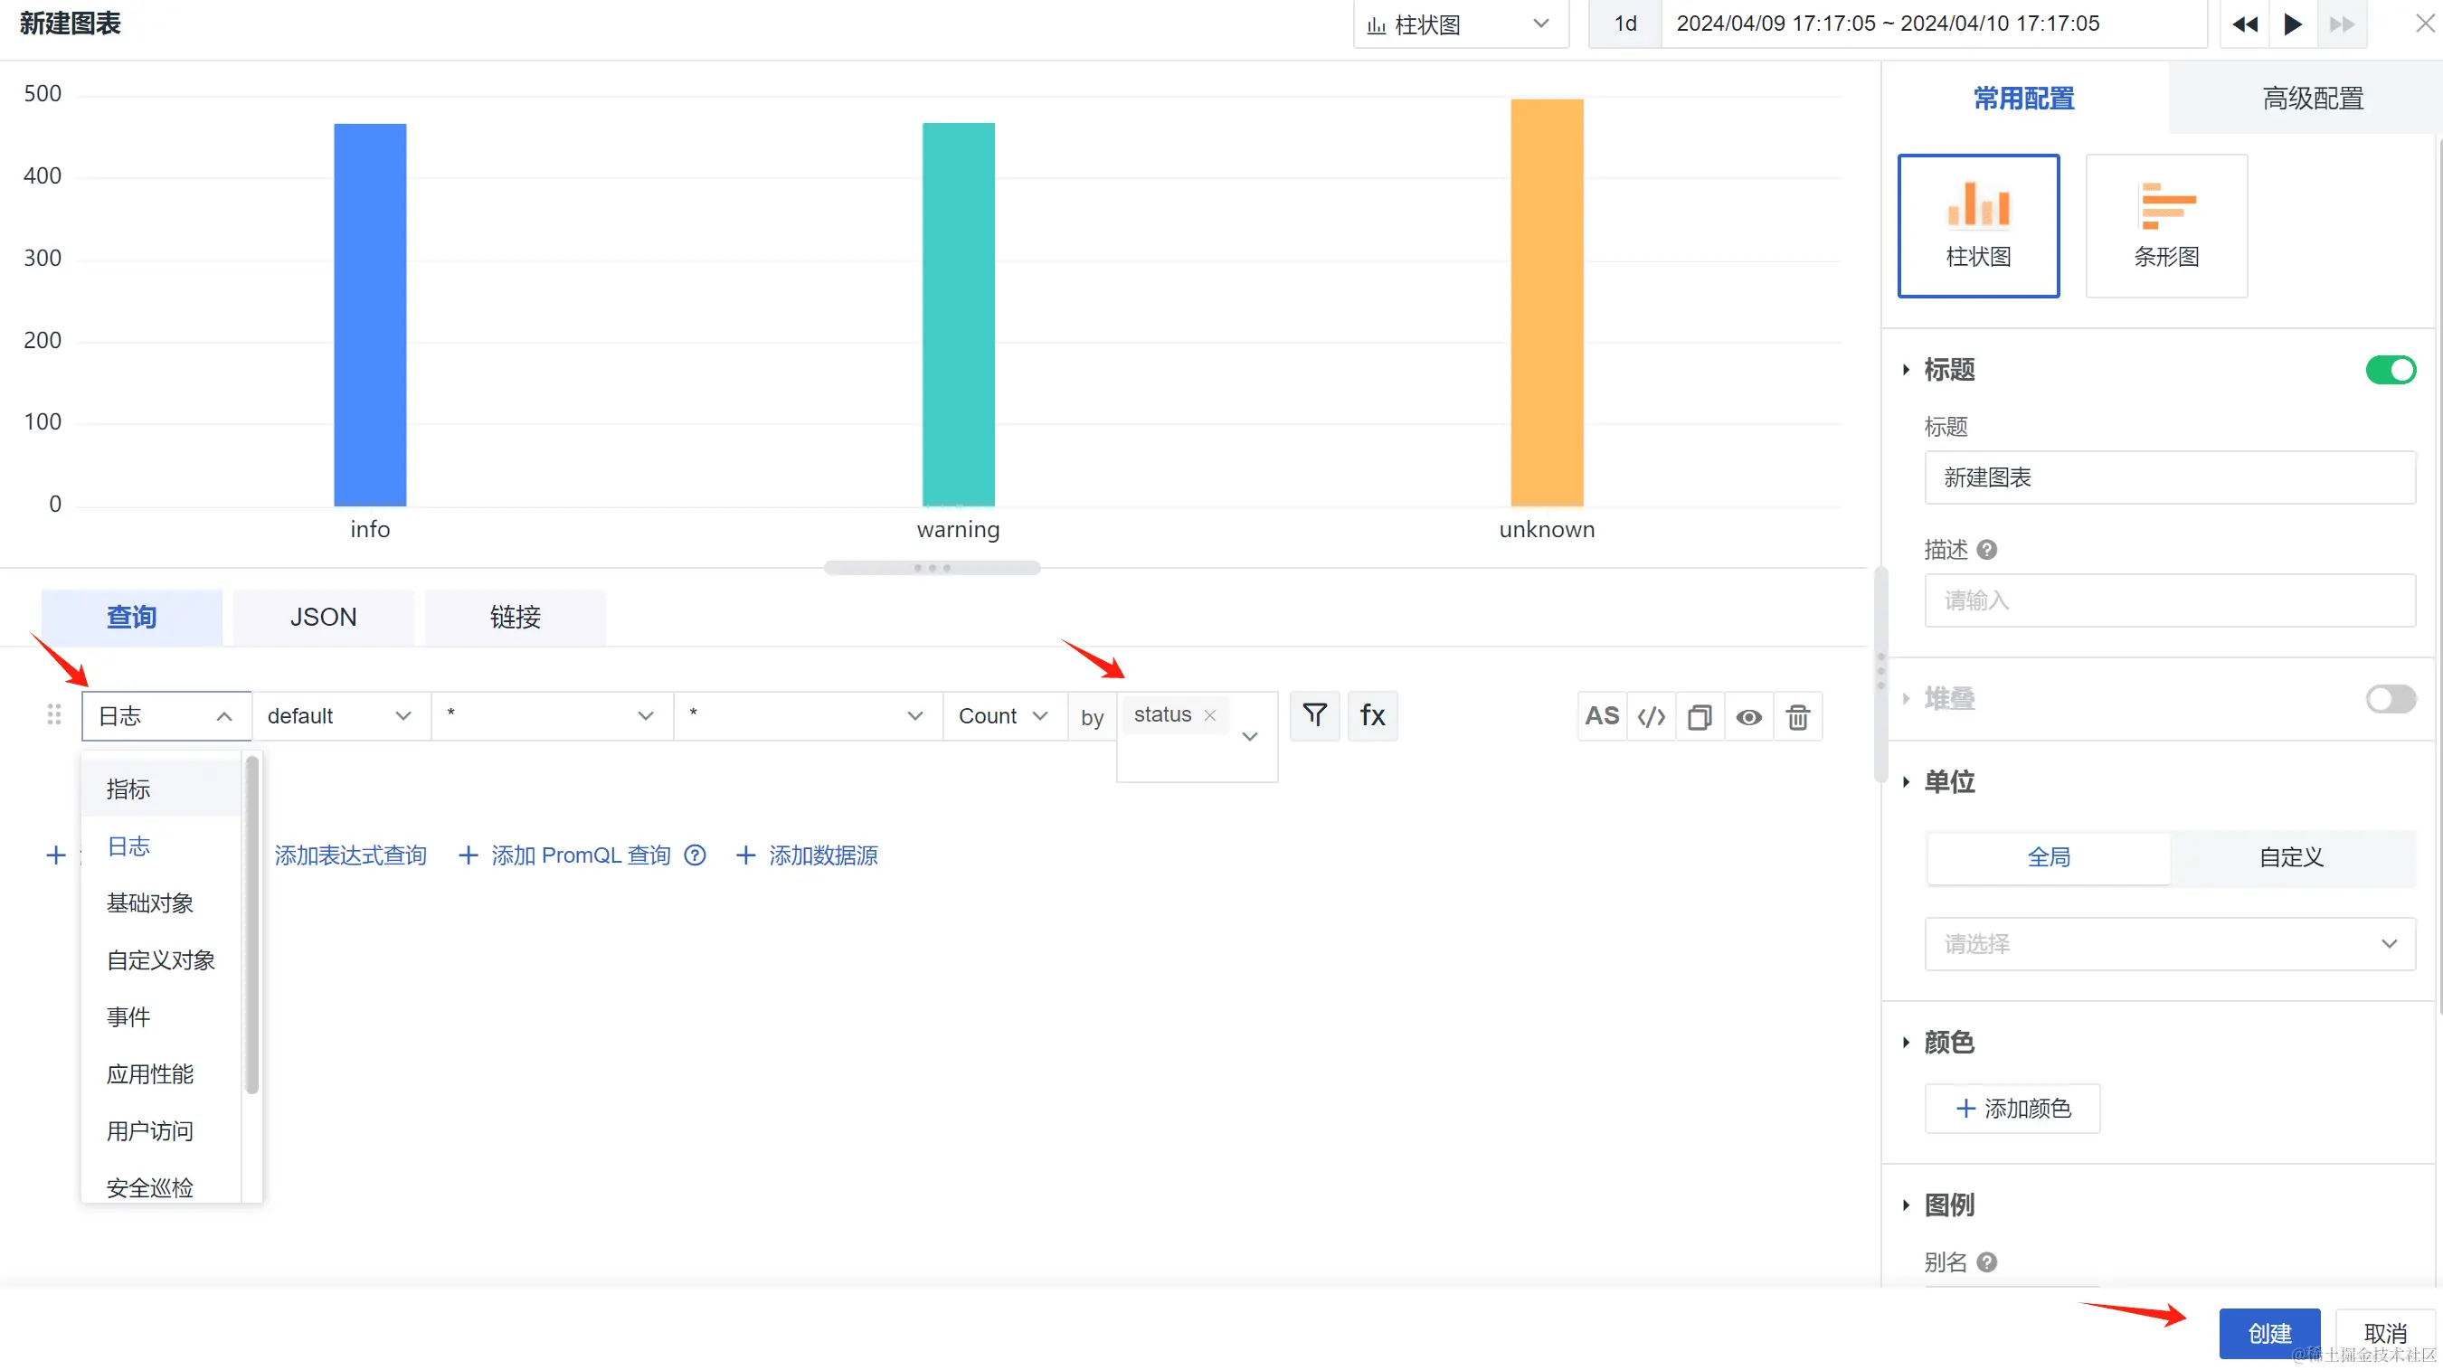The image size is (2443, 1370).
Task: Open the Count aggregation dropdown
Action: pyautogui.click(x=1003, y=716)
